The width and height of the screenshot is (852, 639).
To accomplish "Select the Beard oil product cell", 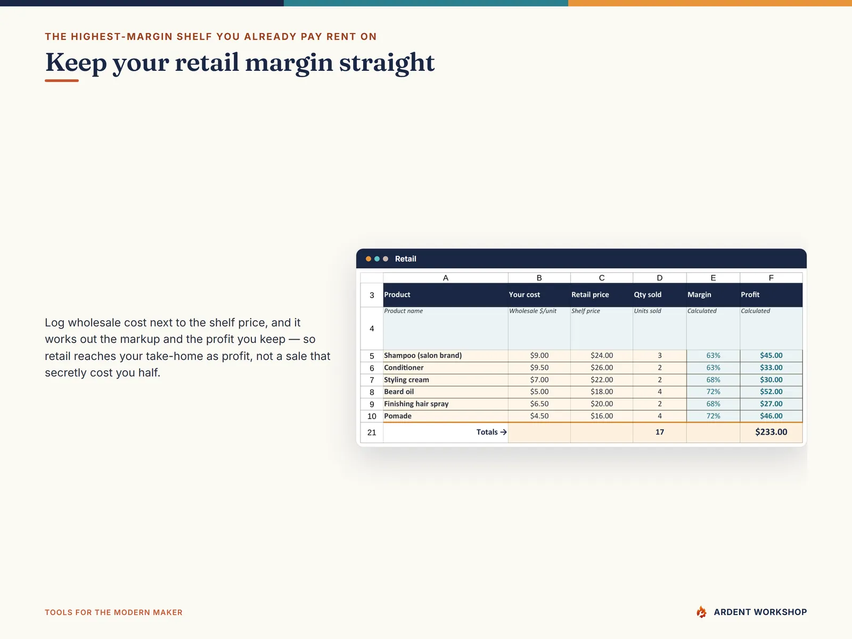I will [x=446, y=392].
